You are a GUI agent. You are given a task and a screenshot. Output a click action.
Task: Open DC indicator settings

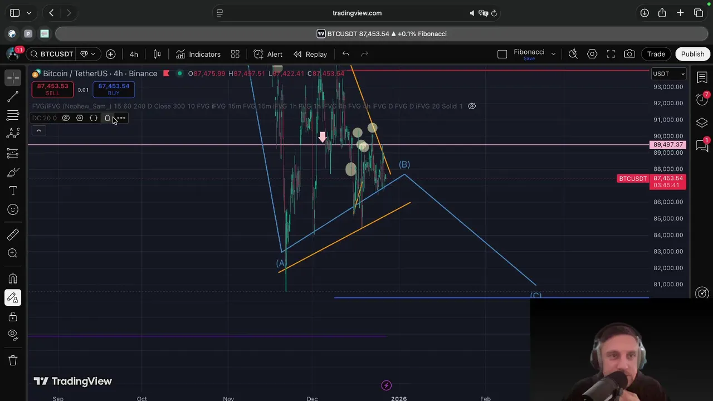point(80,118)
